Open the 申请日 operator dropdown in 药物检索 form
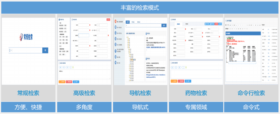280x114 pixels. tap(195, 29)
